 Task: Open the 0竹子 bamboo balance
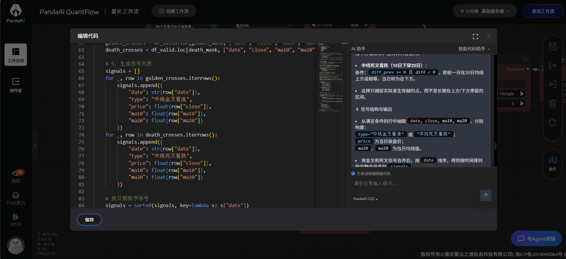coord(16,221)
